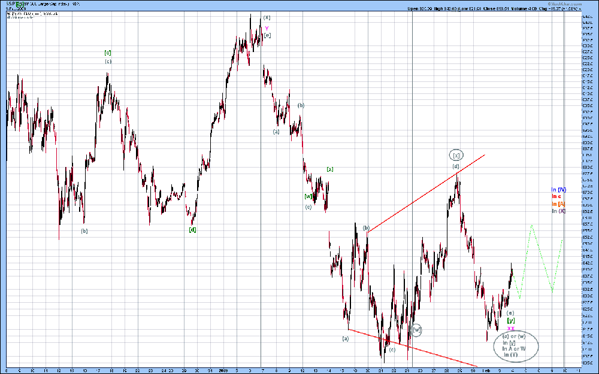
Task: Select the [e] label below magenta Y
Action: [267, 35]
